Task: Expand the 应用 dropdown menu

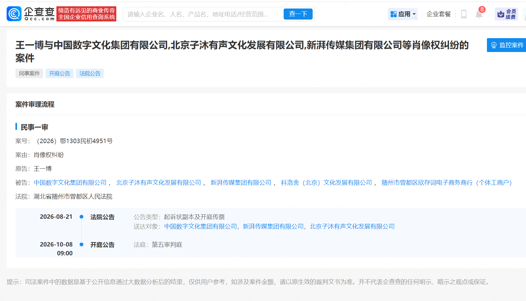Action: (403, 14)
